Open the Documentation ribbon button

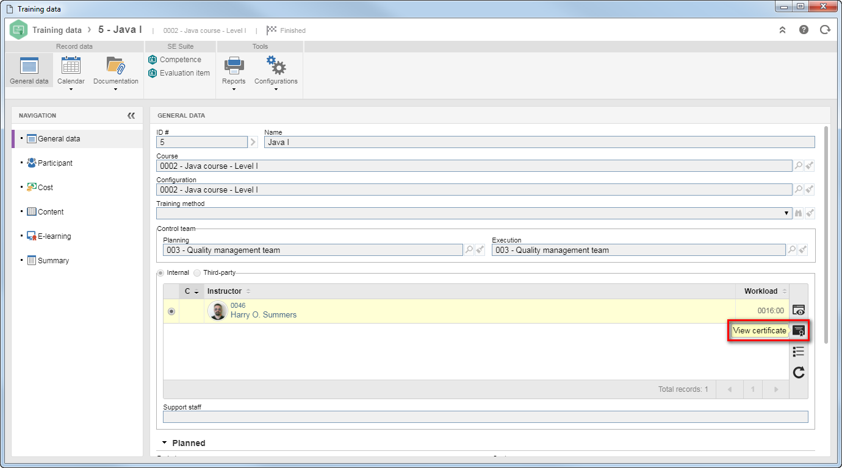click(x=115, y=70)
